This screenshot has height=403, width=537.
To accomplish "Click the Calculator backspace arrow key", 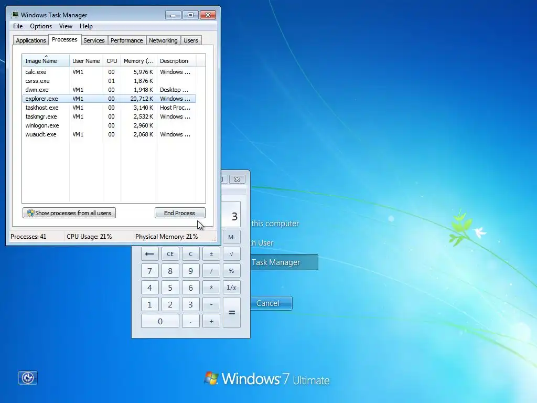I will [149, 254].
